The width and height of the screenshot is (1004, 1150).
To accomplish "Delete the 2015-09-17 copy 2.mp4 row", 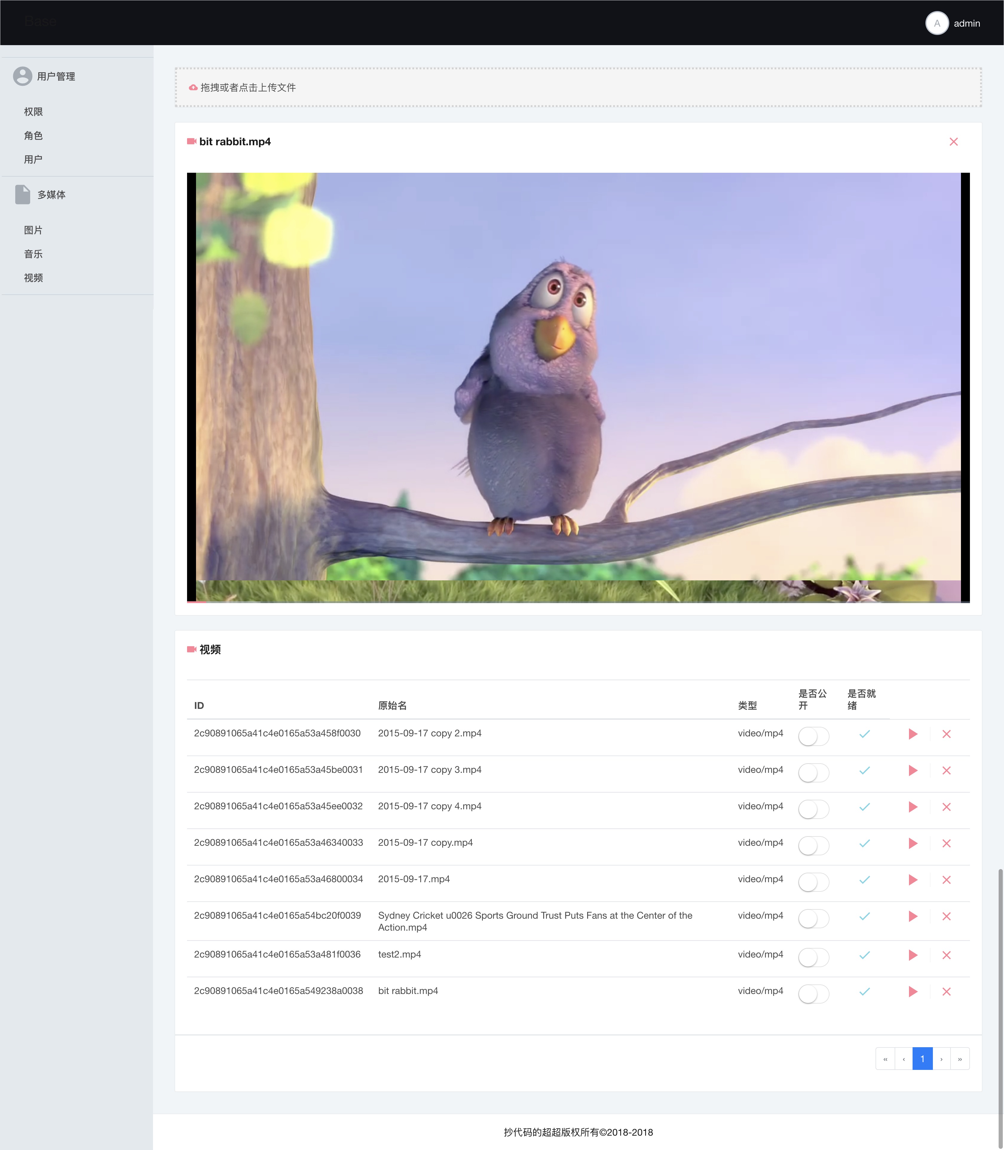I will click(x=946, y=734).
